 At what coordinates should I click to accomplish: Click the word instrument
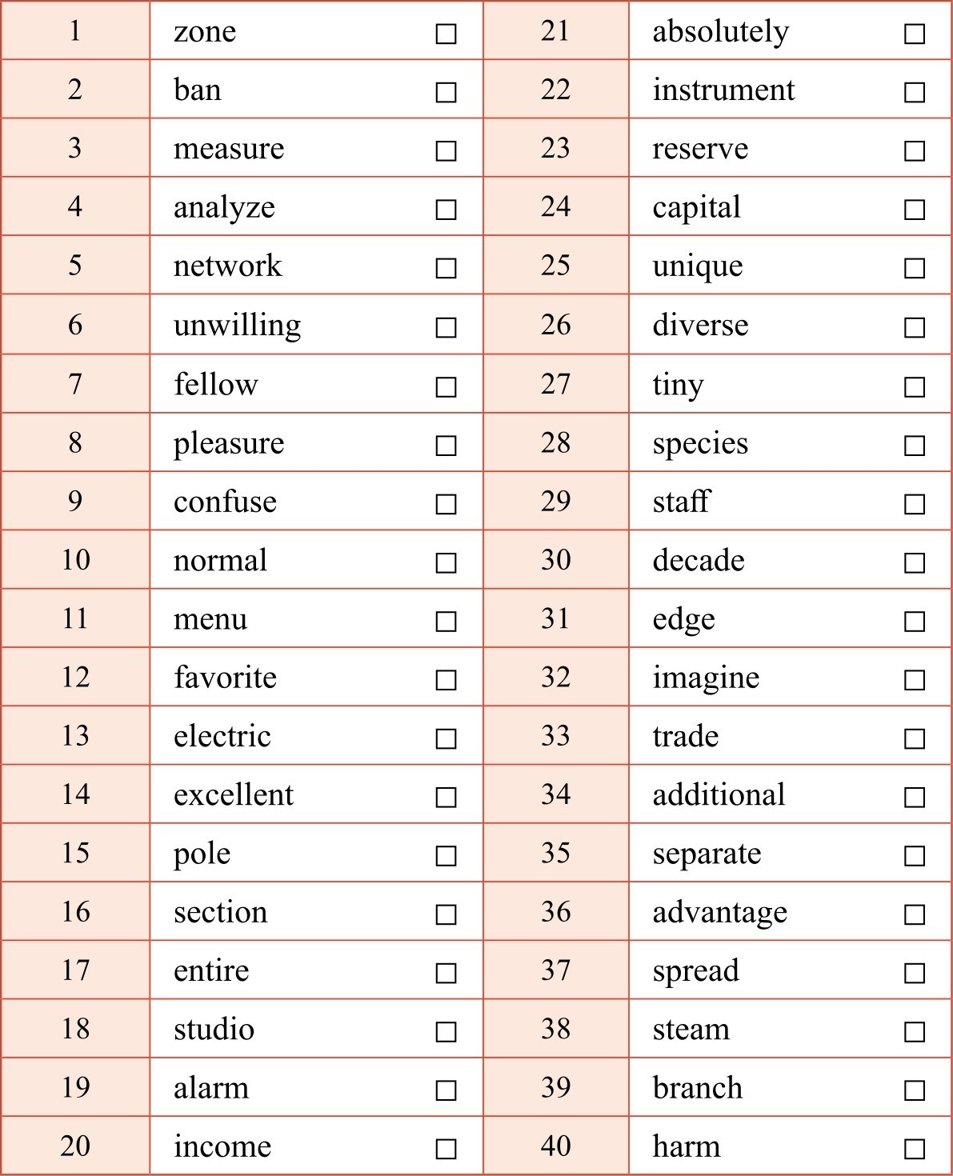click(723, 90)
